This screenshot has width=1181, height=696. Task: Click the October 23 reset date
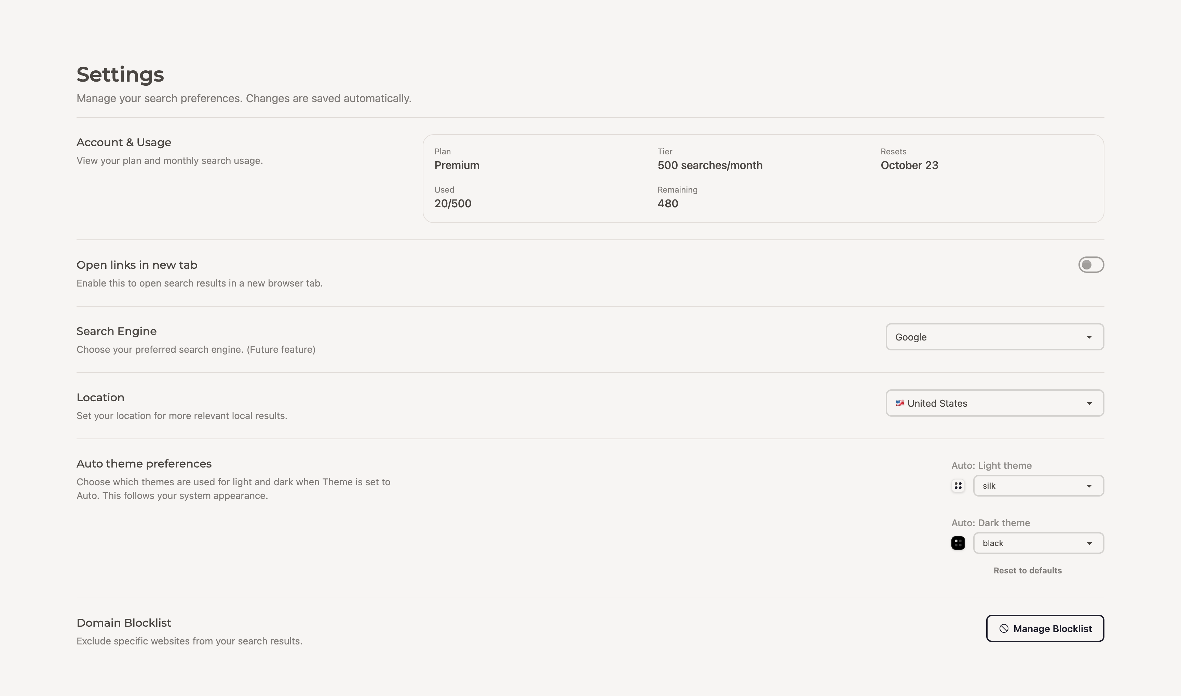(x=909, y=166)
